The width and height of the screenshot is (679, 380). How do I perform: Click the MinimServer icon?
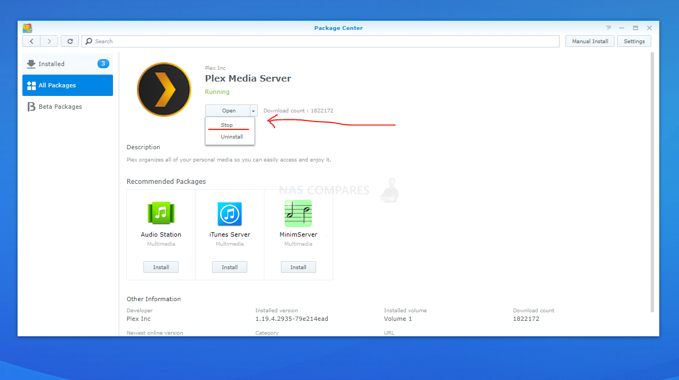point(298,214)
